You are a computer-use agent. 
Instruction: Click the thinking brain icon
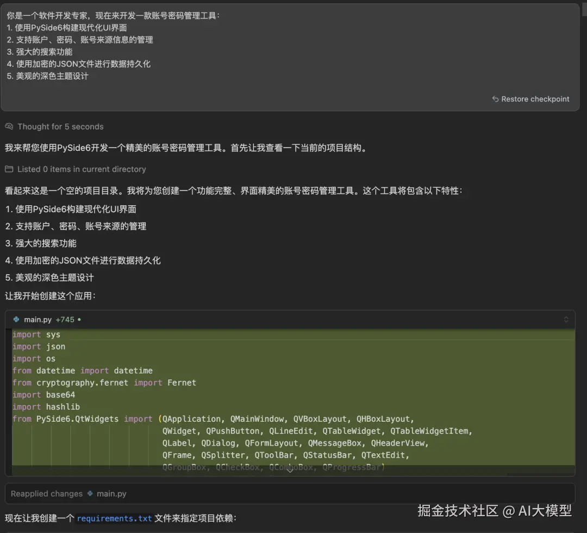click(9, 126)
